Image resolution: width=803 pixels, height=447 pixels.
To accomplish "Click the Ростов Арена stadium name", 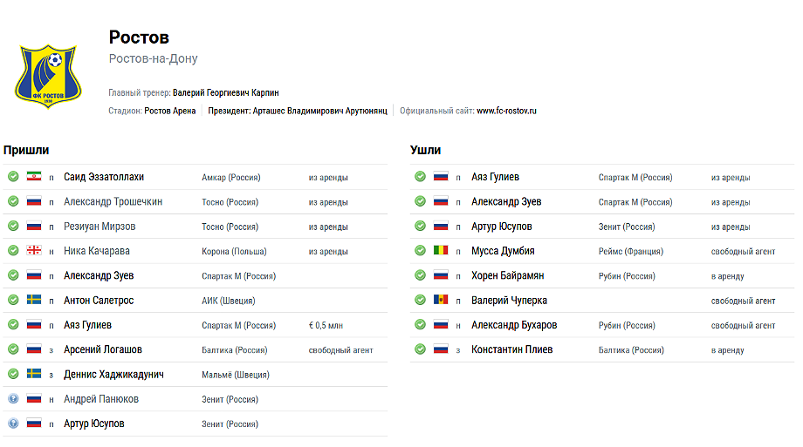I will pos(170,111).
